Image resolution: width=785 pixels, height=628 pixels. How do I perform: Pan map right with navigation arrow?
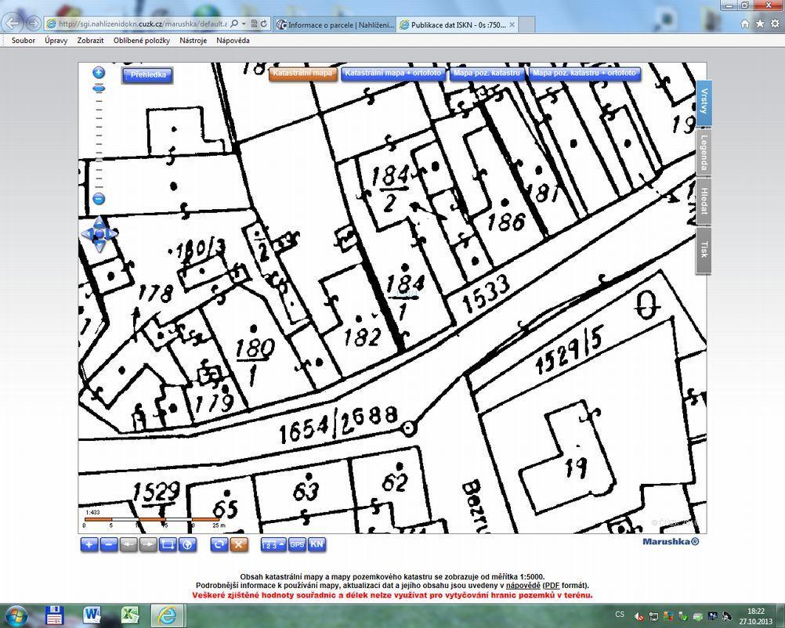click(112, 233)
